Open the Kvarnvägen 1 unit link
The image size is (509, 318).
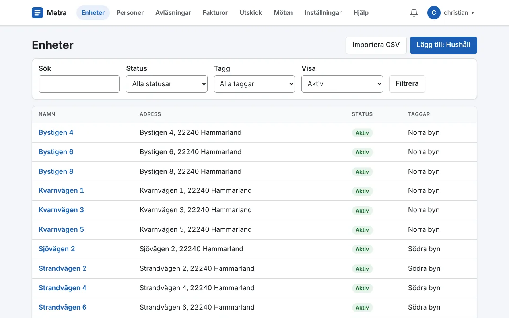61,190
